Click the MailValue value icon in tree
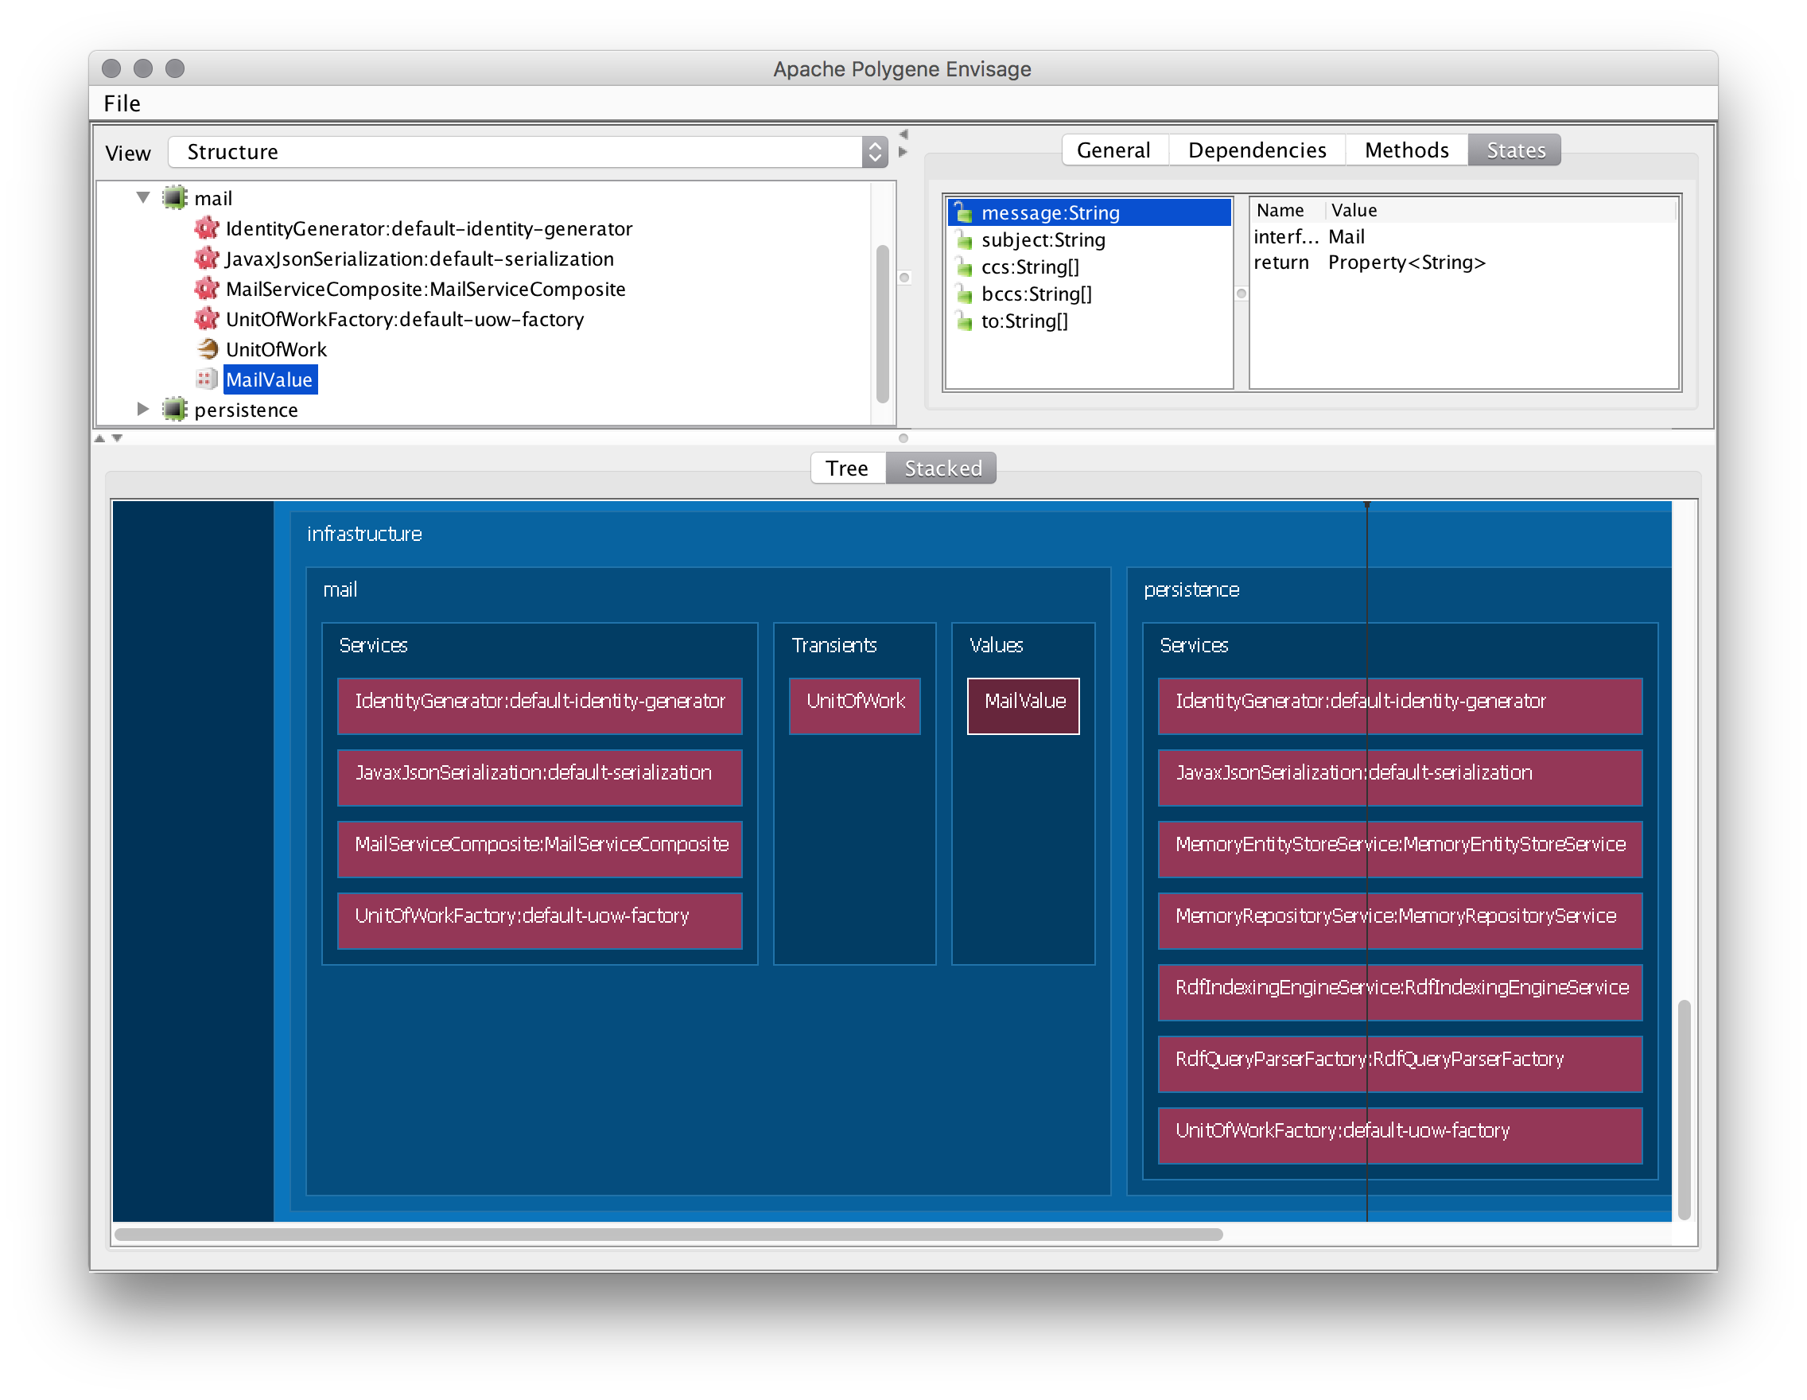1807x1400 pixels. (x=206, y=379)
